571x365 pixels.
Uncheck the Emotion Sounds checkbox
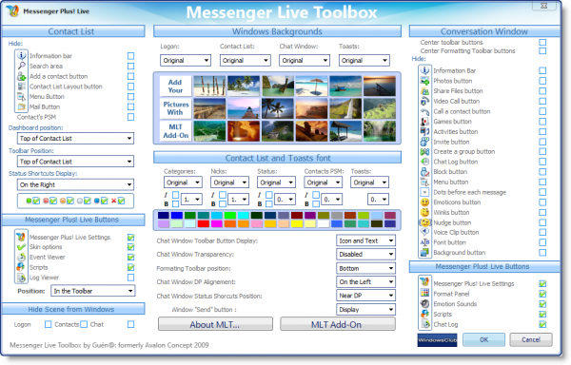(x=542, y=304)
